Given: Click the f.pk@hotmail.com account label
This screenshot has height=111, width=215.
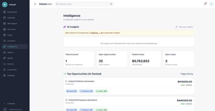Looking at the screenshot, I should click(x=15, y=109).
